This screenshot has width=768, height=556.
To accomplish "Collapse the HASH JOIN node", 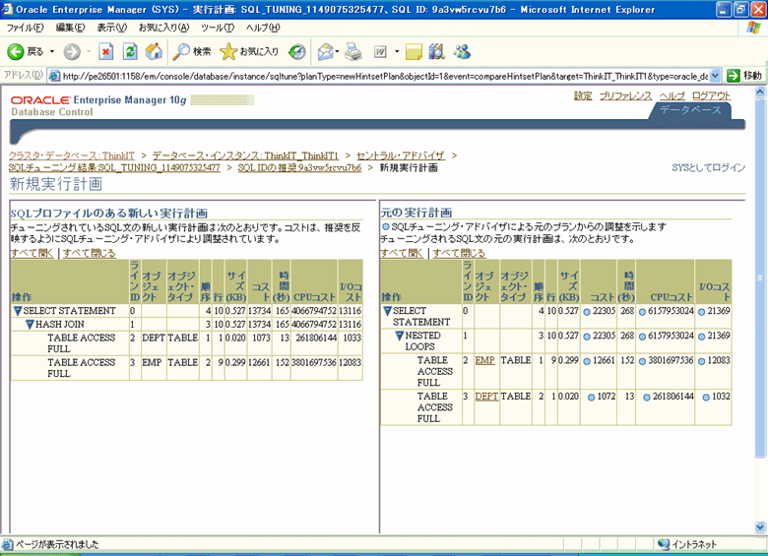I will [31, 324].
